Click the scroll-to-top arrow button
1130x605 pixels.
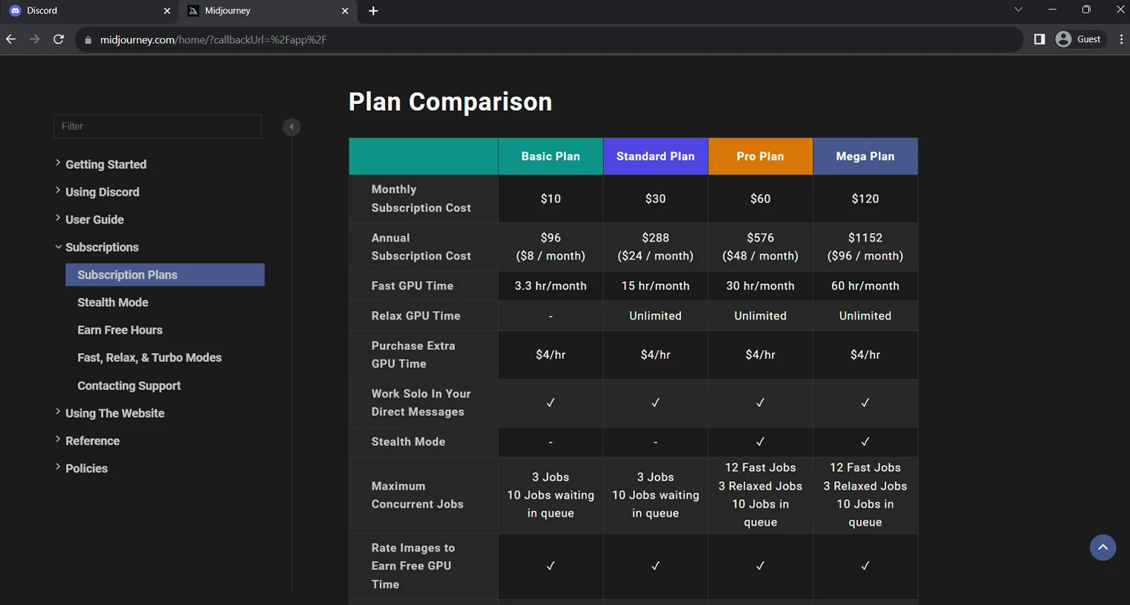(x=1102, y=548)
